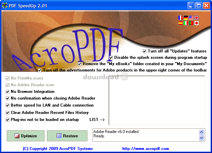Pick the United Kingdom flag icon
The height and width of the screenshot is (153, 212).
[x=197, y=17]
